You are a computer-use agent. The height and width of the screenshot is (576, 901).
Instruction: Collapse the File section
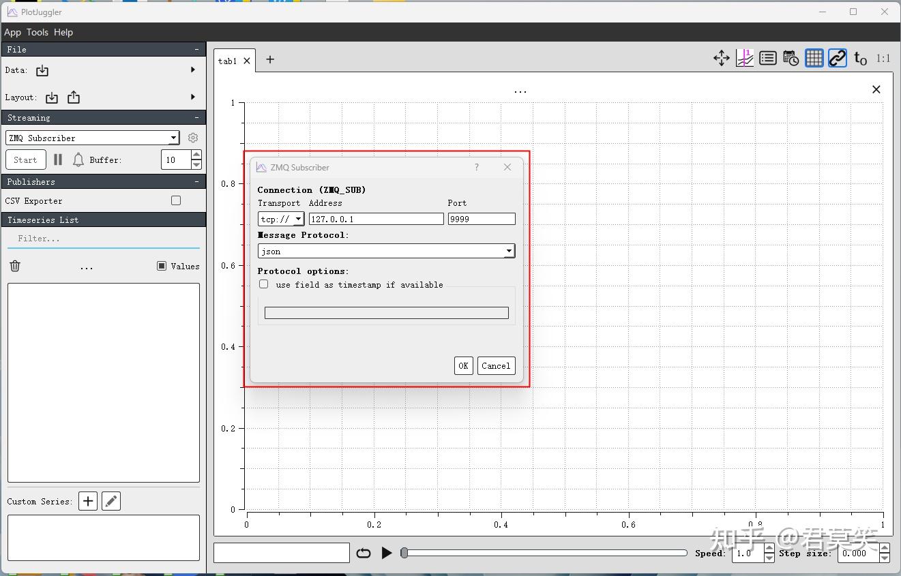[x=196, y=49]
